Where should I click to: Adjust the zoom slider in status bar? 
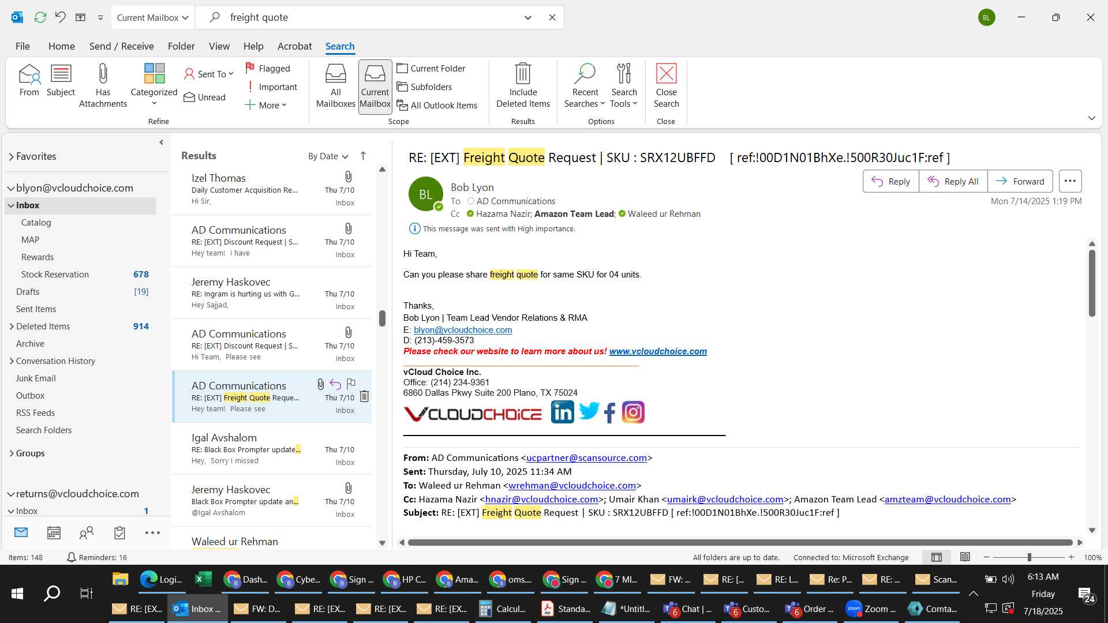[x=1029, y=557]
